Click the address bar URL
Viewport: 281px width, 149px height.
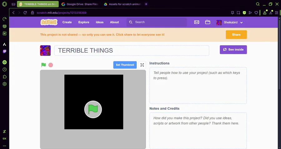(62, 13)
